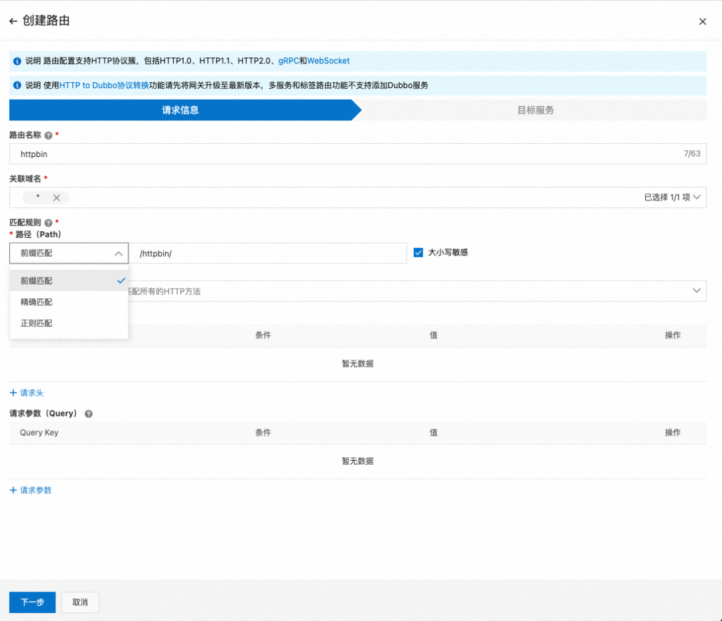Viewport: 722px width, 621px height.
Task: Open the WebSocket link
Action: (328, 61)
